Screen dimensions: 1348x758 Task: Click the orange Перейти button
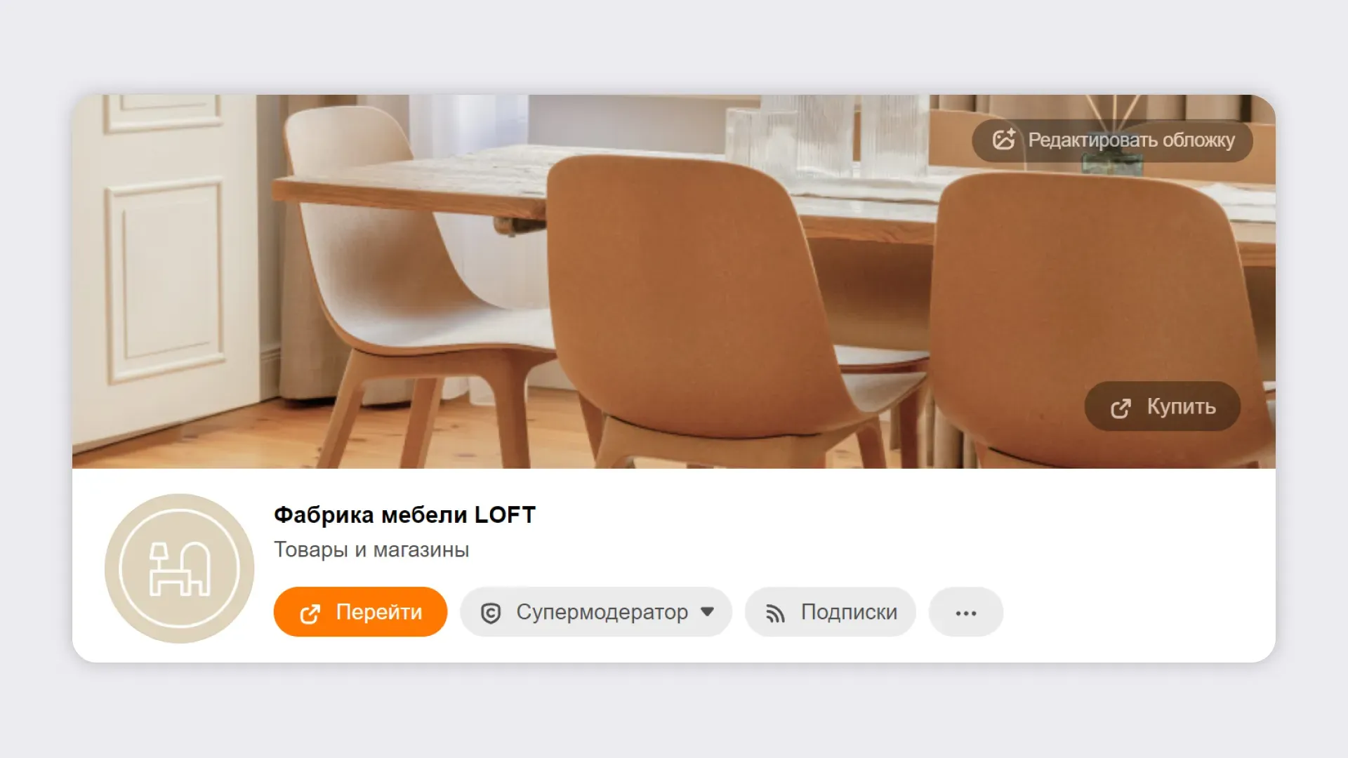(x=360, y=612)
